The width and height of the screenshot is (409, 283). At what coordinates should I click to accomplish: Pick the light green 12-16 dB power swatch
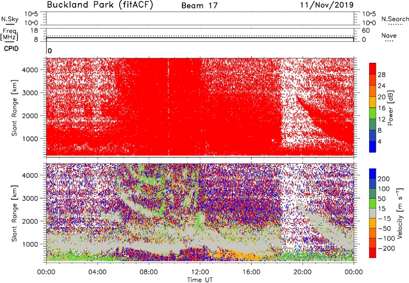(373, 113)
